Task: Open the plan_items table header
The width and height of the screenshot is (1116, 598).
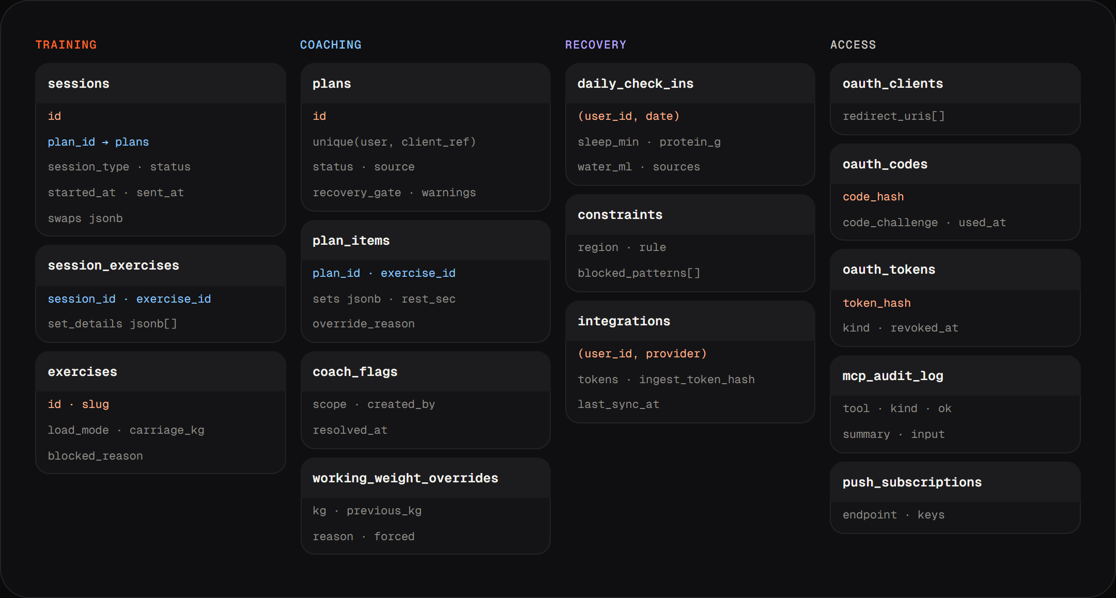Action: click(x=426, y=241)
